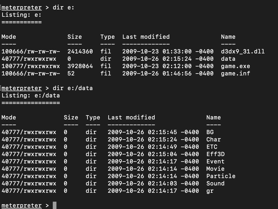
Task: Click the 2414360 file size value
Action: tap(80, 52)
